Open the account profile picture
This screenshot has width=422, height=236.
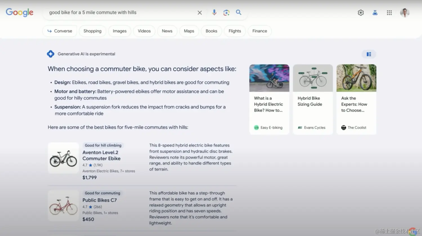tap(405, 13)
